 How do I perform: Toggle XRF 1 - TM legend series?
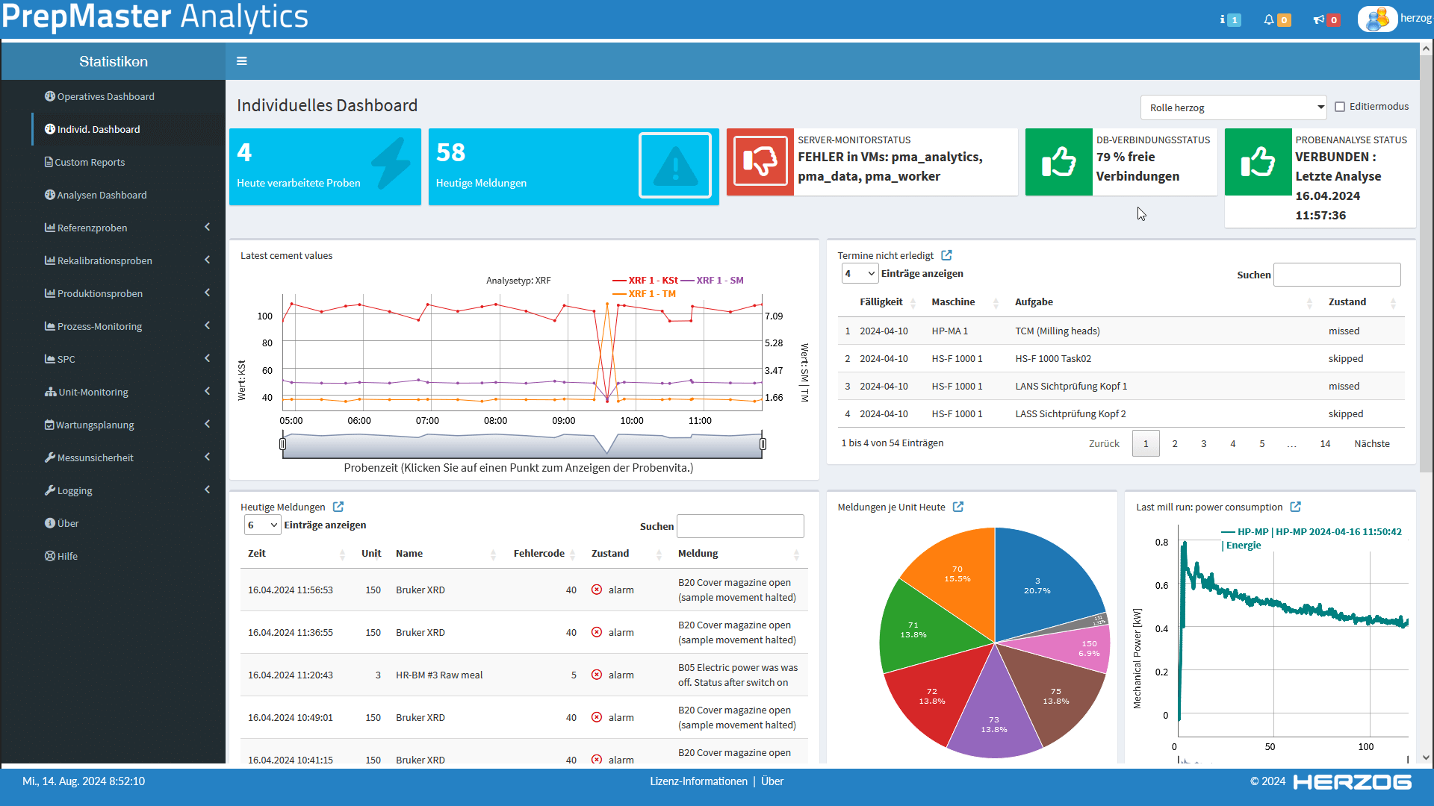click(x=644, y=294)
